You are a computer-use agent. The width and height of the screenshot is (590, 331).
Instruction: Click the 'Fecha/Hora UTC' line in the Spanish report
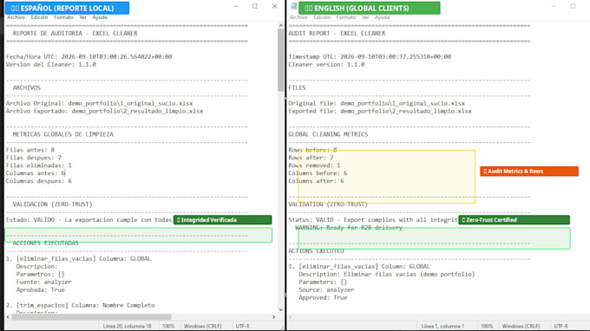tap(88, 56)
